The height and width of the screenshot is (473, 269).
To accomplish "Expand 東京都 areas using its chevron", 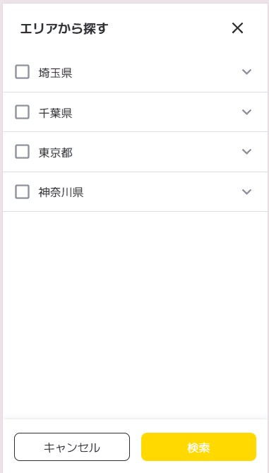I will (246, 152).
